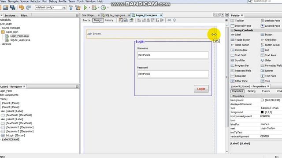Click the Center Horizontally designer icon

pyautogui.click(x=148, y=20)
